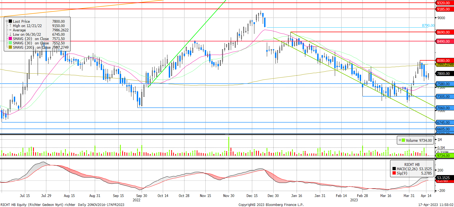Click the 'Volume 9734.00' legend text
The width and height of the screenshot is (454, 207).
pyautogui.click(x=419, y=140)
